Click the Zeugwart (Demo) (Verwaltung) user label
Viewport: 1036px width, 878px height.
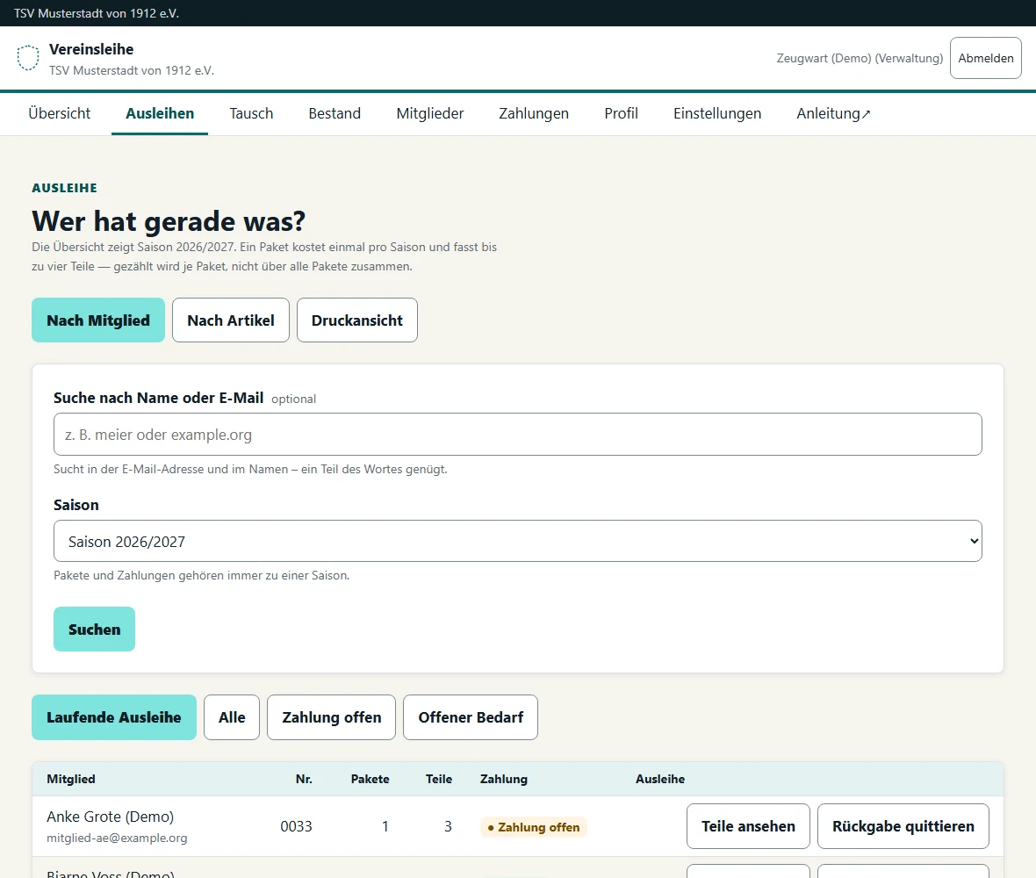860,58
